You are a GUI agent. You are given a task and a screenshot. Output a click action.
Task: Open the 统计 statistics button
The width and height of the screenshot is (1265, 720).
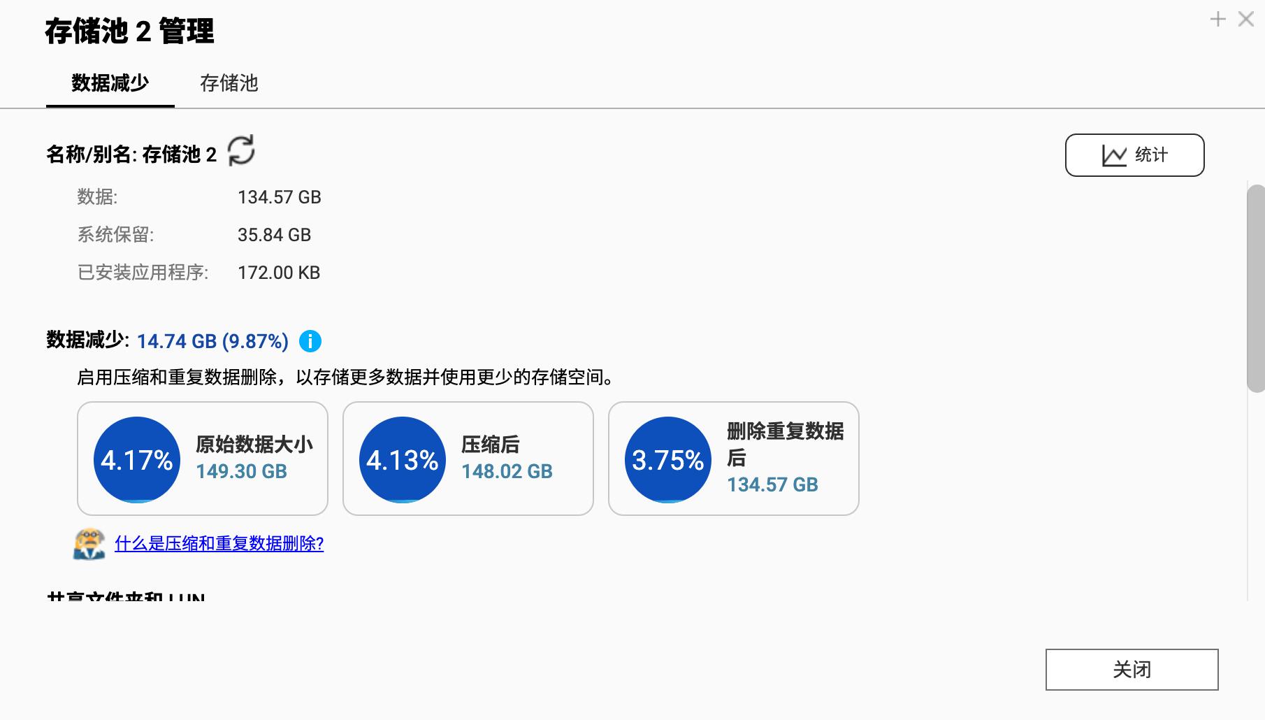(1134, 155)
